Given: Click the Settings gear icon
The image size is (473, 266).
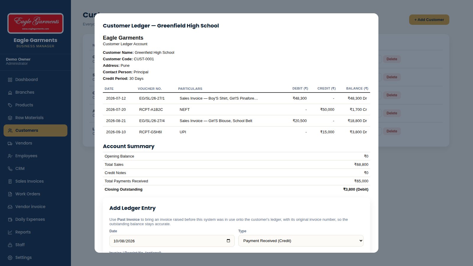Looking at the screenshot, I should pos(10,258).
